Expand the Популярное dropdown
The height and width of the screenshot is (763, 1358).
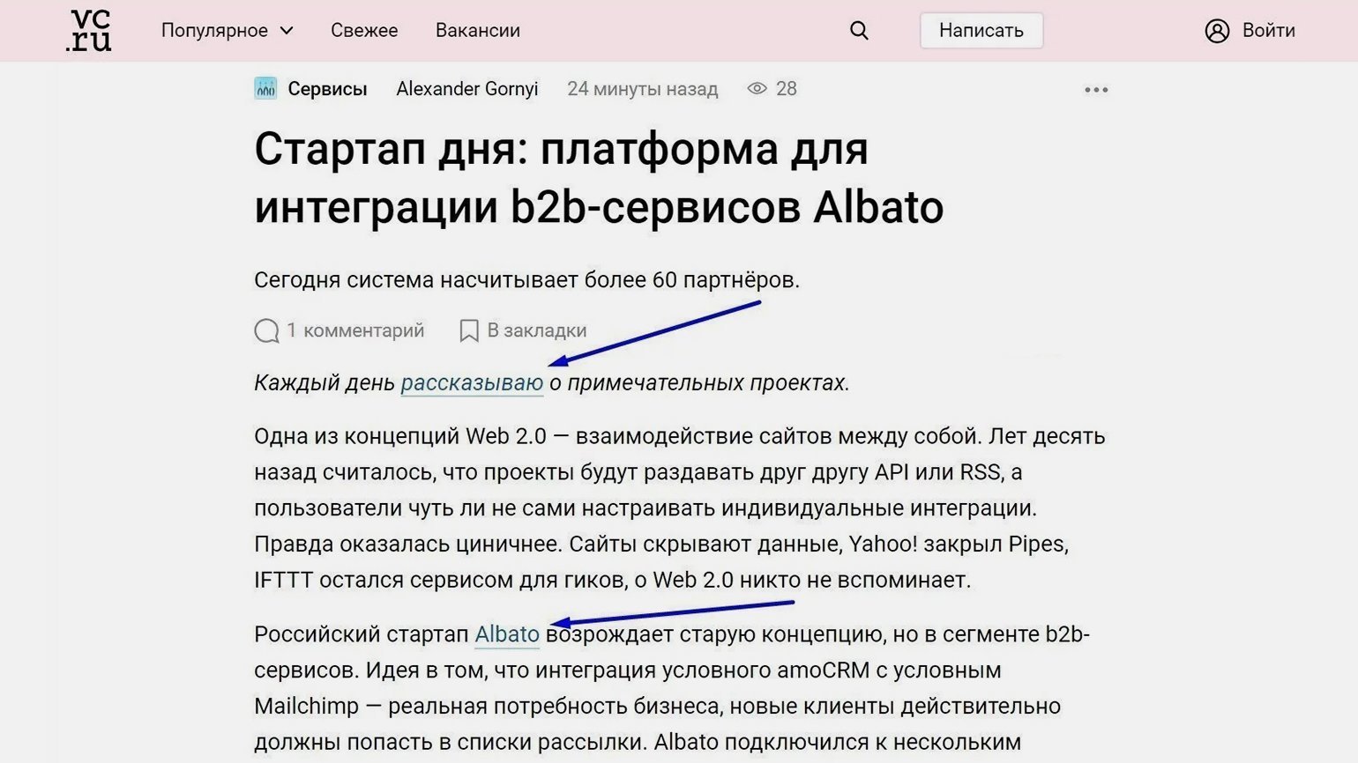click(x=227, y=31)
